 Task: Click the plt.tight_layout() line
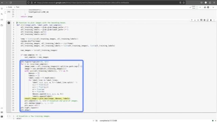point(29,108)
